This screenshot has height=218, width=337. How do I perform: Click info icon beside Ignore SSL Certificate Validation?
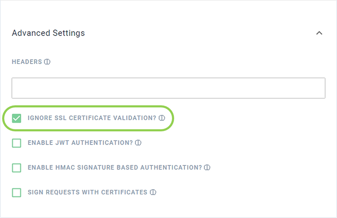(x=162, y=118)
